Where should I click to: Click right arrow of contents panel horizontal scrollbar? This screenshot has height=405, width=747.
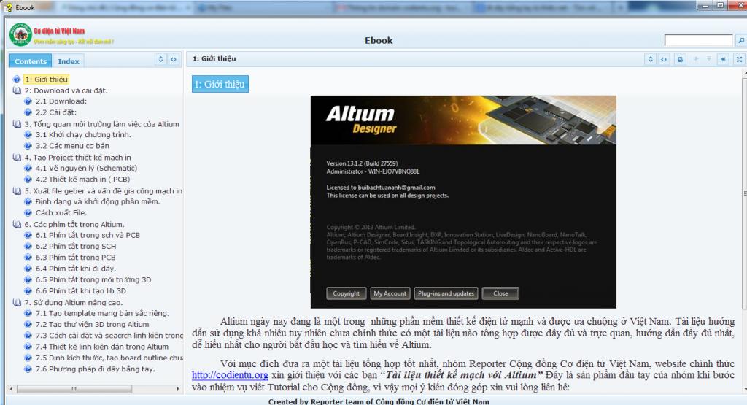coord(178,389)
